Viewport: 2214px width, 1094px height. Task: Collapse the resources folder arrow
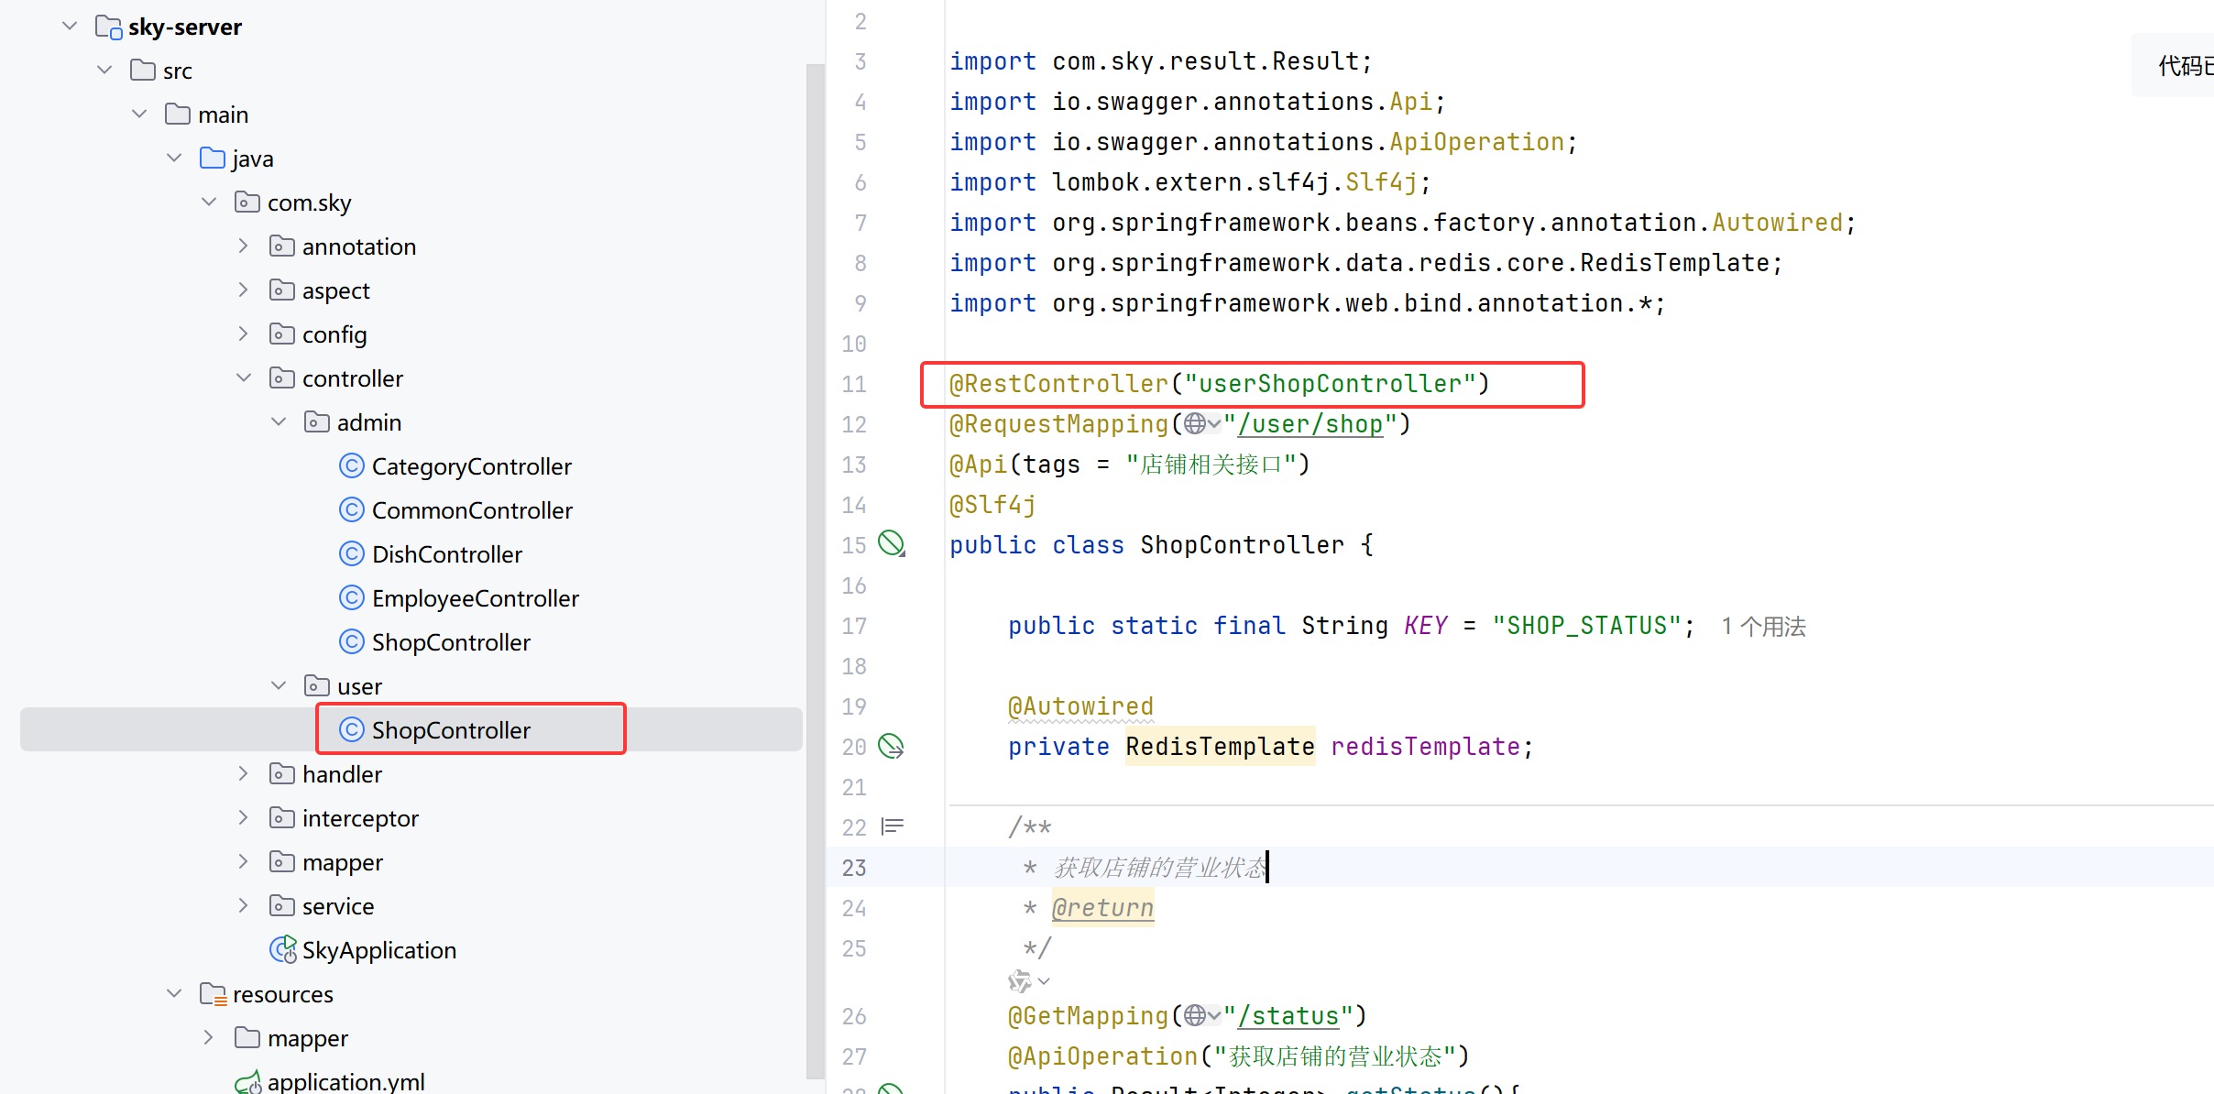pos(174,994)
